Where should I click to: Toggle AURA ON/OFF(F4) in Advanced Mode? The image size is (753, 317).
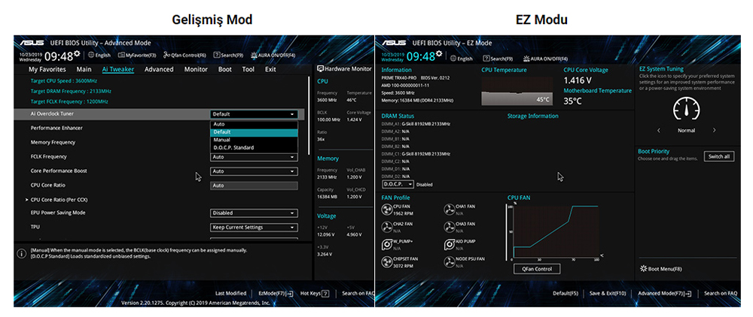273,56
